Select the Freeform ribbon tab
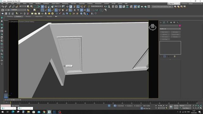Viewport: 203px width, 114px height. click(18, 16)
